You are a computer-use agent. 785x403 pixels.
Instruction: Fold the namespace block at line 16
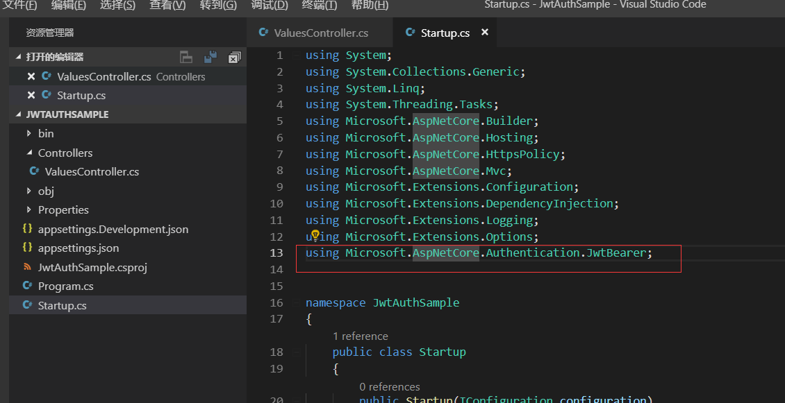coord(296,302)
